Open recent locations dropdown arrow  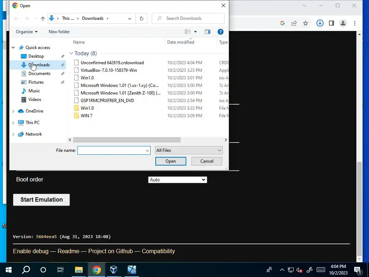click(35, 18)
